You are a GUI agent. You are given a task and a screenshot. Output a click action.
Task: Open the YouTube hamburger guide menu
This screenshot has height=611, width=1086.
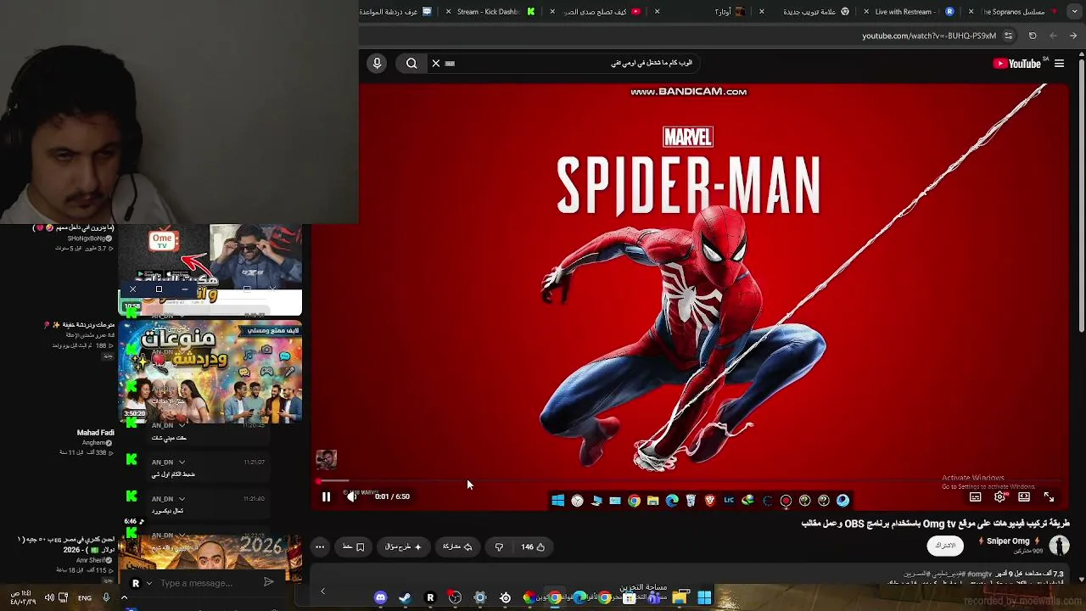click(1059, 64)
